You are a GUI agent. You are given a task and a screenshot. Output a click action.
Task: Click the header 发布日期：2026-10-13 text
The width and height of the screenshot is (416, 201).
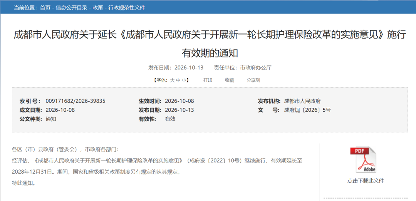(x=176, y=68)
